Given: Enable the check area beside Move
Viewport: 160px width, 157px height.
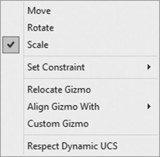Looking at the screenshot, I should [x=11, y=11].
